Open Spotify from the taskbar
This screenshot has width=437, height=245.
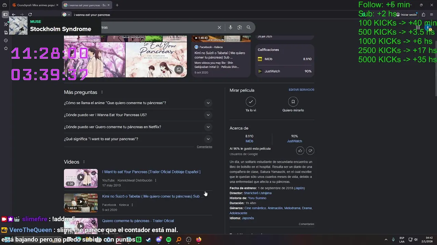(x=169, y=240)
